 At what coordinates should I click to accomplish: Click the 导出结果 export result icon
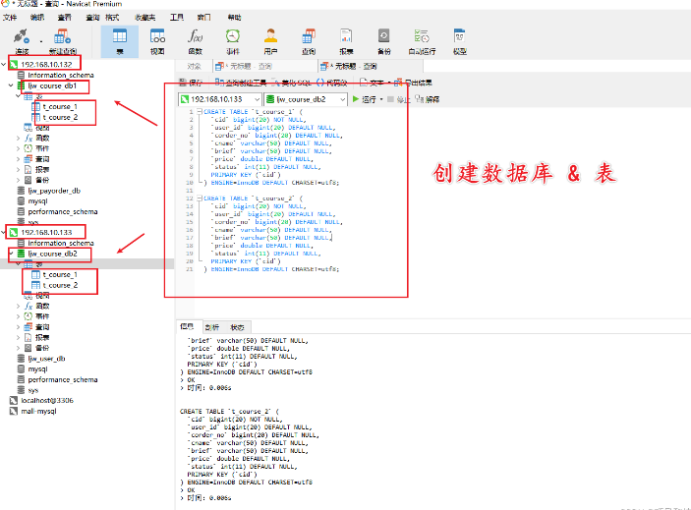398,83
